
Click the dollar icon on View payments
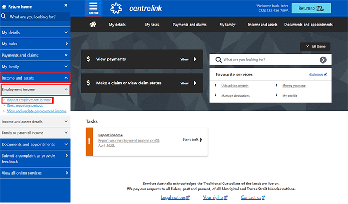coord(88,59)
